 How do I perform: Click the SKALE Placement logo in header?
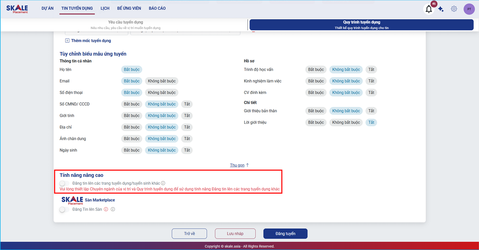click(17, 9)
